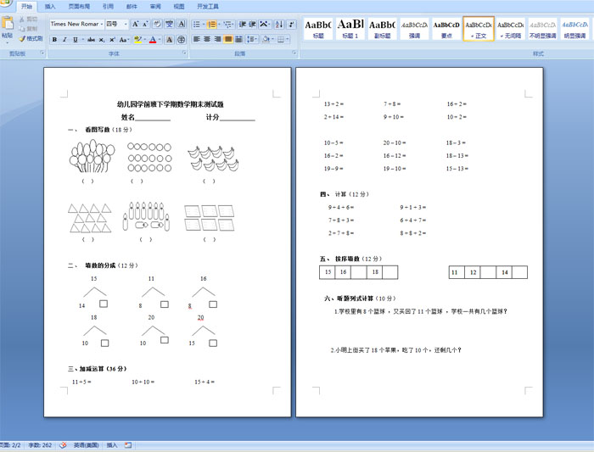Click the Show paragraph marks icon
Image resolution: width=594 pixels, height=452 pixels.
pos(291,25)
